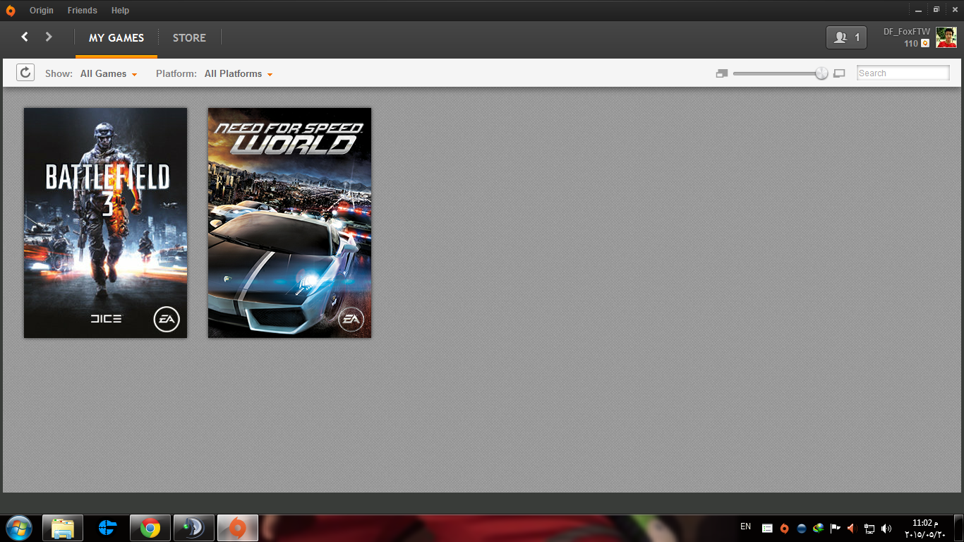Refresh the game library
The image size is (964, 542).
coord(25,73)
